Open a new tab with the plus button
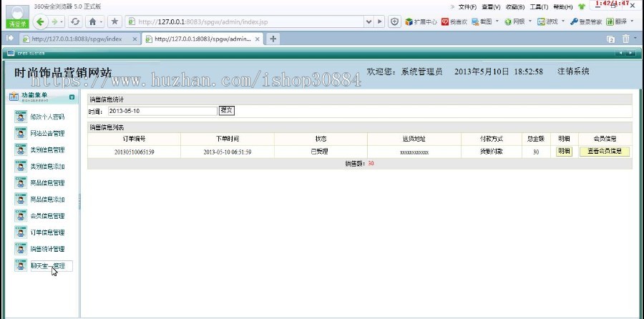The width and height of the screenshot is (644, 319). click(273, 39)
